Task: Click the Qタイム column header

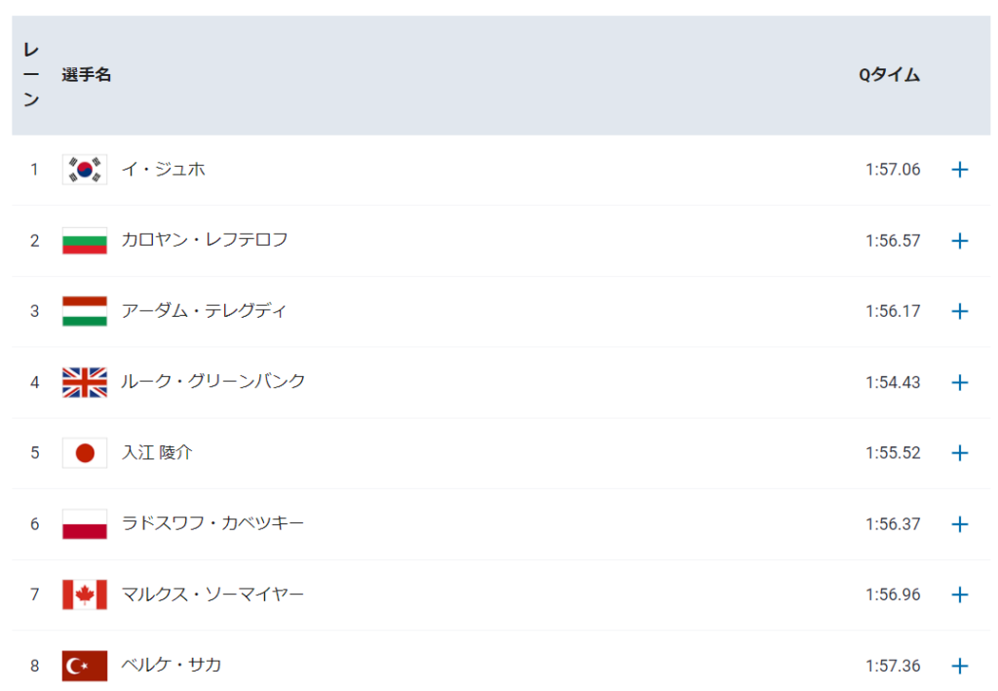Action: point(889,75)
